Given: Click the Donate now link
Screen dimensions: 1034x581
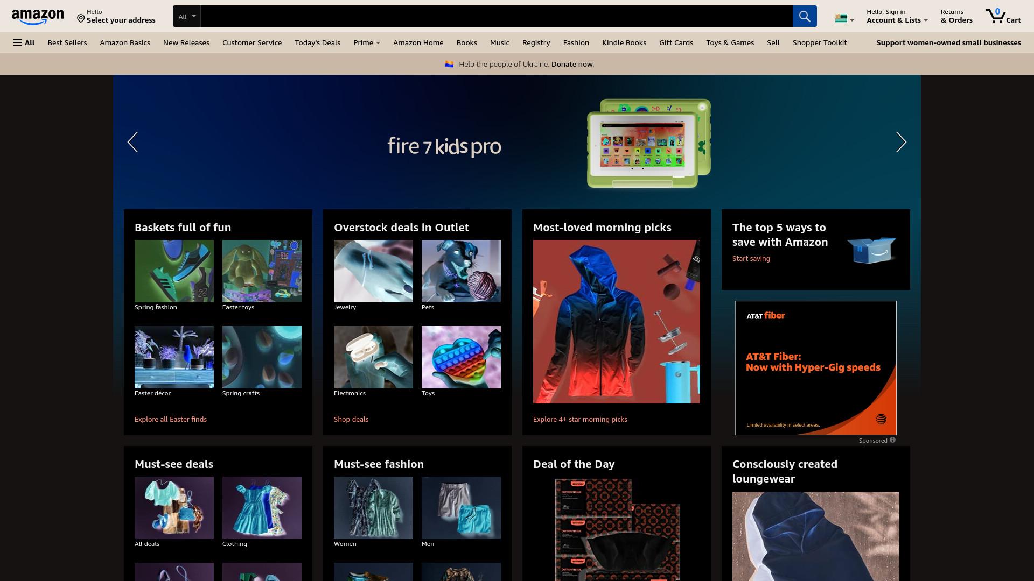Looking at the screenshot, I should [572, 64].
